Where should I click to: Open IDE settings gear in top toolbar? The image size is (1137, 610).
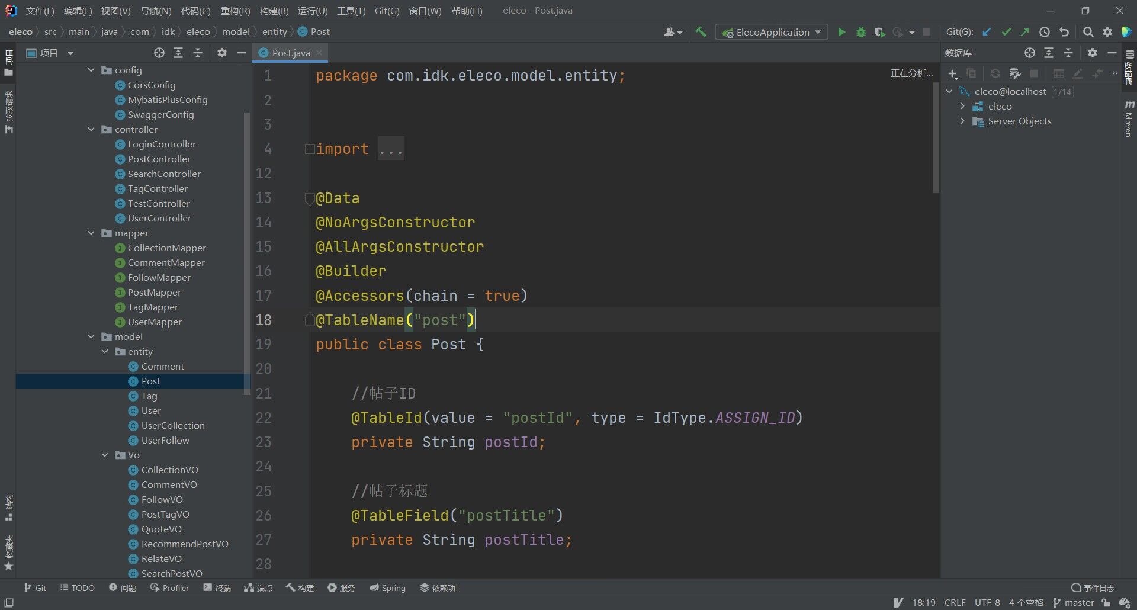[1107, 32]
